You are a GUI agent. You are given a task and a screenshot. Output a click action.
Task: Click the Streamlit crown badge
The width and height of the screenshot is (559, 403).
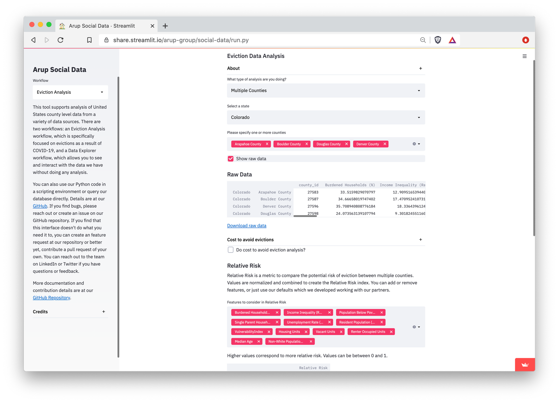click(525, 364)
